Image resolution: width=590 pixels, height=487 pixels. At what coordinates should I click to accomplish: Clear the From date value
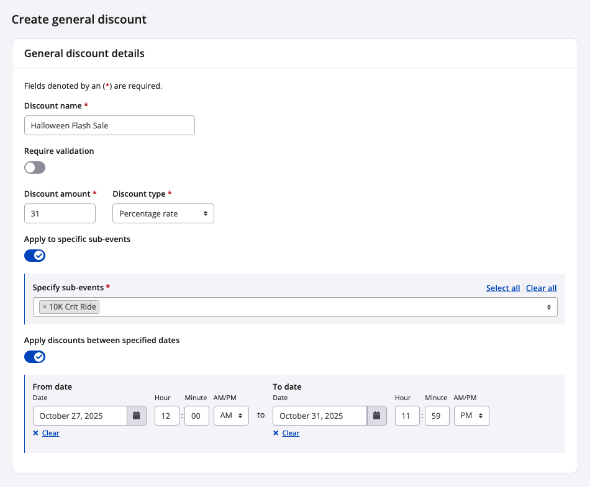(x=50, y=433)
